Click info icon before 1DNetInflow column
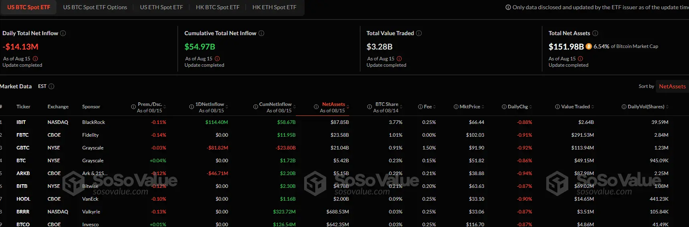Image resolution: width=689 pixels, height=227 pixels. click(x=192, y=107)
